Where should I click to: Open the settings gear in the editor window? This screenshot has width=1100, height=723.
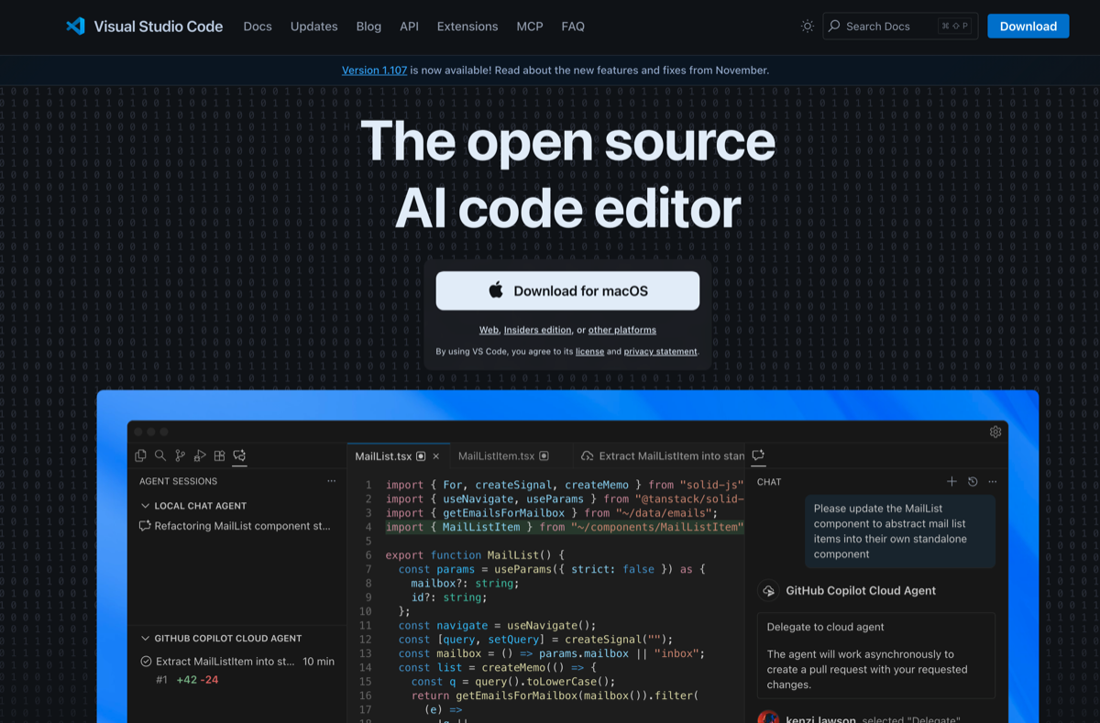995,431
